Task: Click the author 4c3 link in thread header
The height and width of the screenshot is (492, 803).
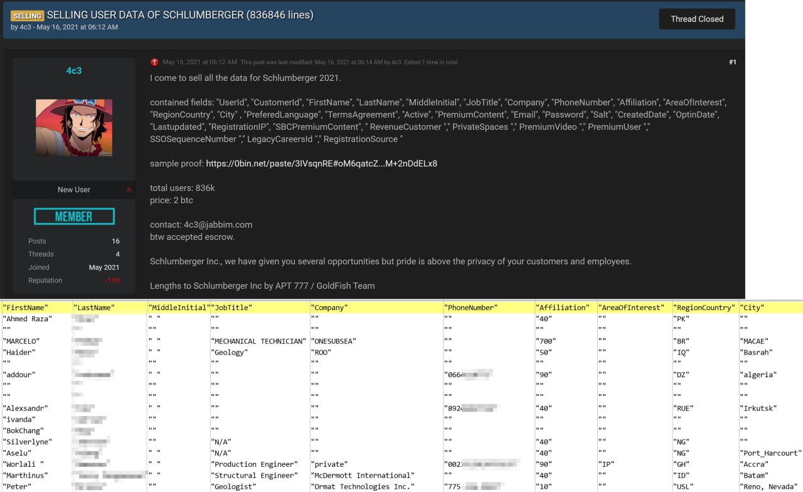Action: [x=25, y=27]
